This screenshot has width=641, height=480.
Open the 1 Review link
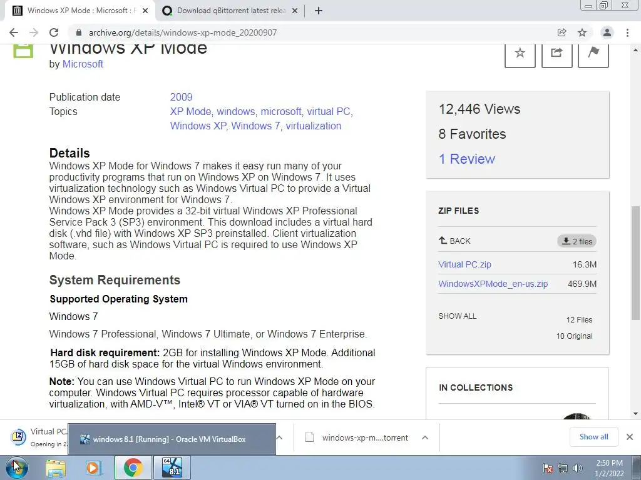(x=467, y=159)
